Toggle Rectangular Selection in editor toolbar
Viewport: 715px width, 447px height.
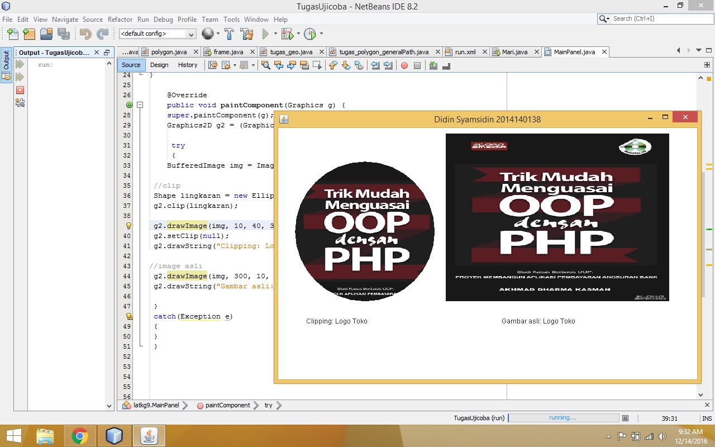click(317, 65)
